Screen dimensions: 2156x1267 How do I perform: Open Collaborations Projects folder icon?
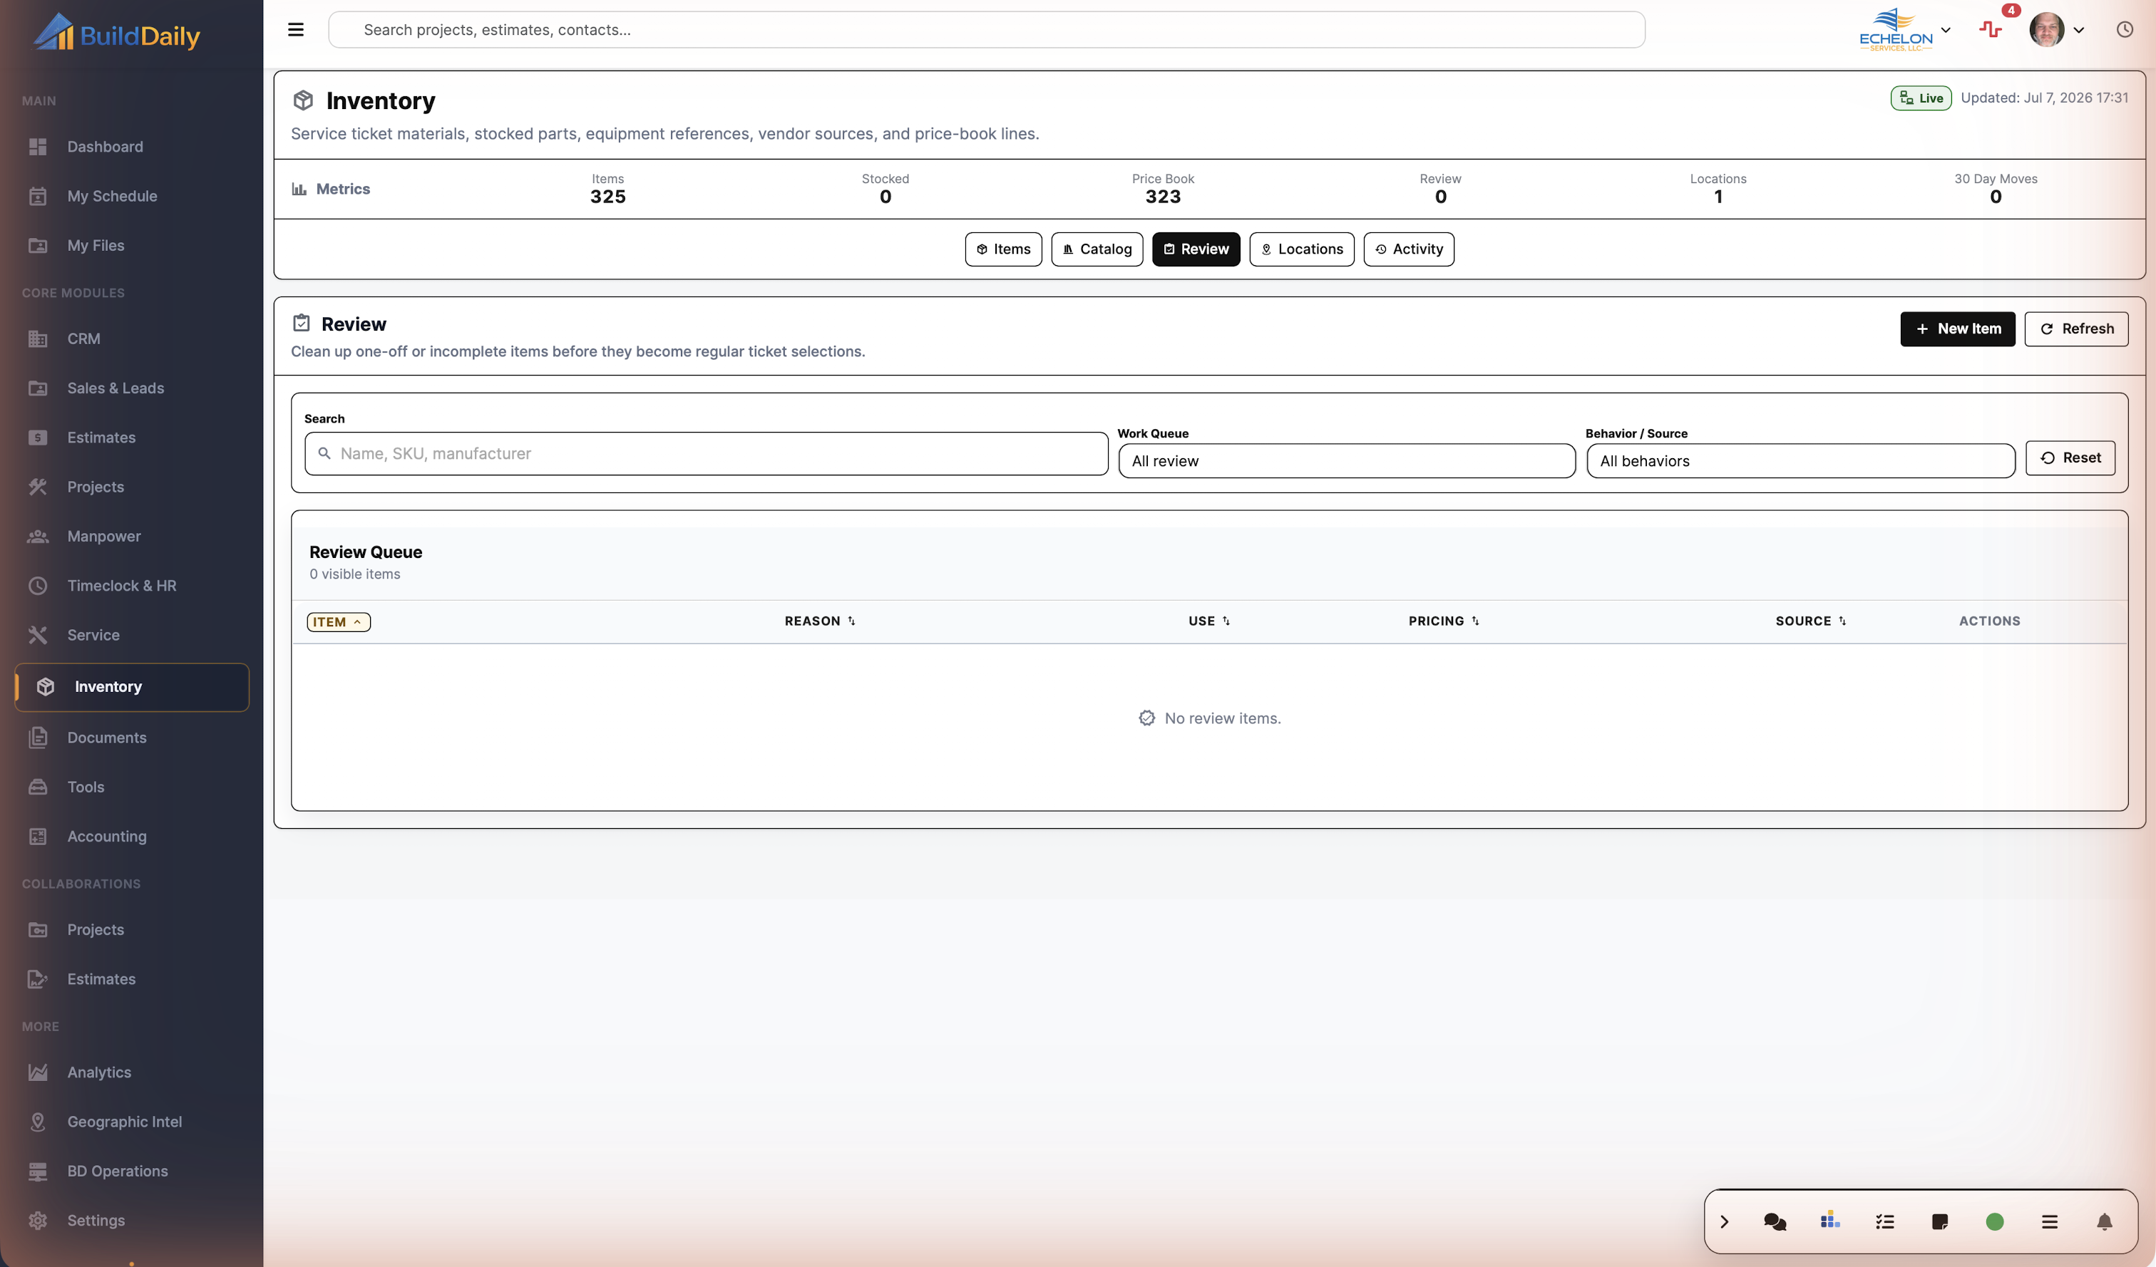(38, 931)
